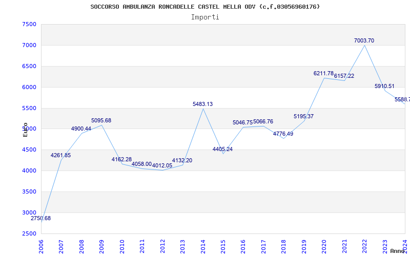Image resolution: width=410 pixels, height=256 pixels.
Task: Click the 2017 year axis label
Action: [263, 247]
